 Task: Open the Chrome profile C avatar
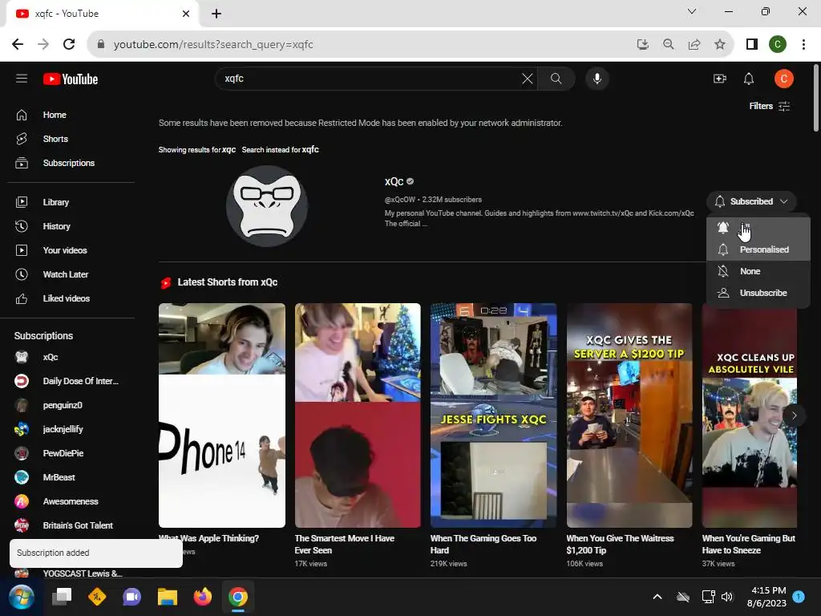[778, 45]
